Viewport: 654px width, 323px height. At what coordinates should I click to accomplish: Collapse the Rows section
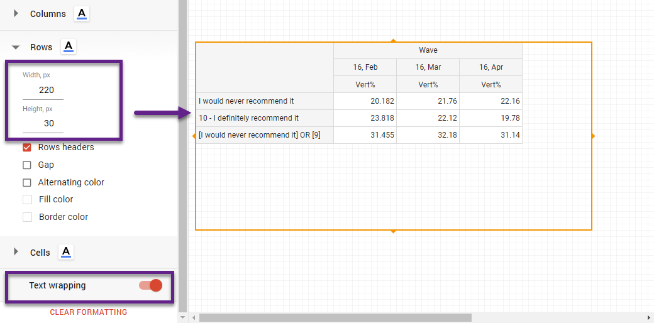coord(16,47)
